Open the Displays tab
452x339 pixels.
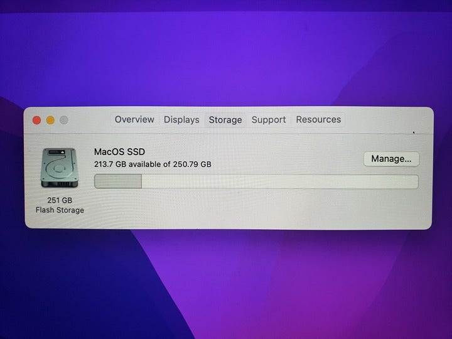click(x=181, y=120)
